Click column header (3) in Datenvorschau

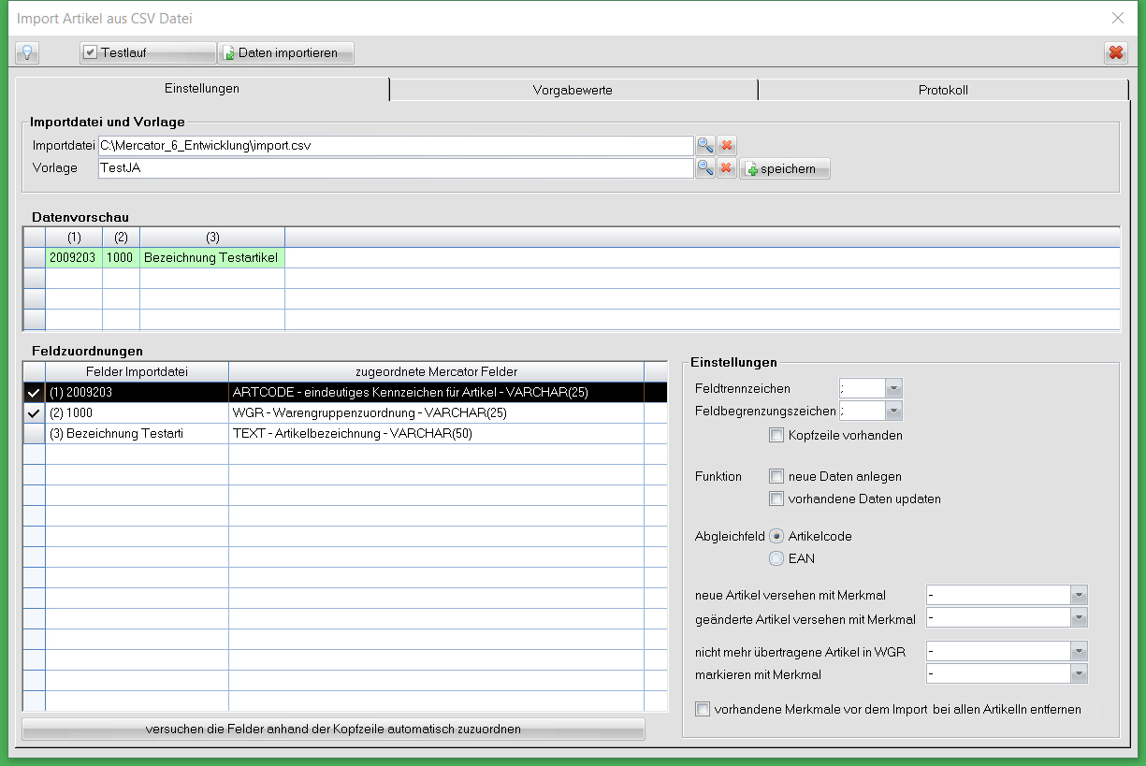tap(212, 238)
